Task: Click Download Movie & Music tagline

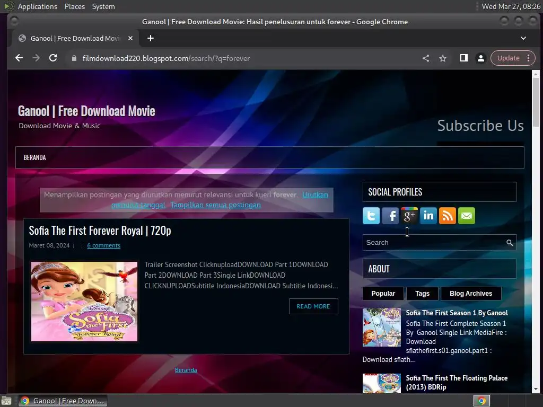Action: click(x=59, y=126)
